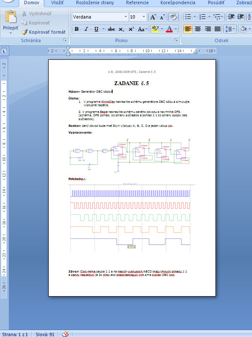The width and height of the screenshot is (252, 337).
Task: Click the font name field showing Verdana
Action: [x=98, y=17]
